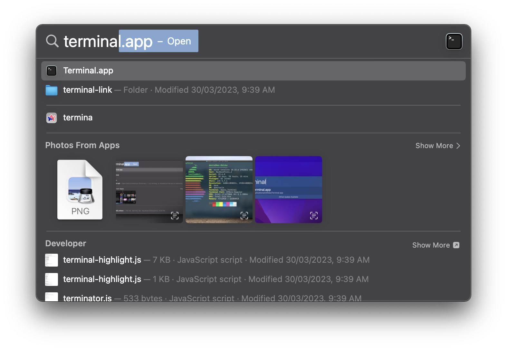Screen dimensions: 507x349
Task: Open the Spotlight search screenshot thumbnail
Action: pyautogui.click(x=149, y=190)
